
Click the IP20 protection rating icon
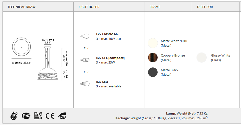(14, 116)
